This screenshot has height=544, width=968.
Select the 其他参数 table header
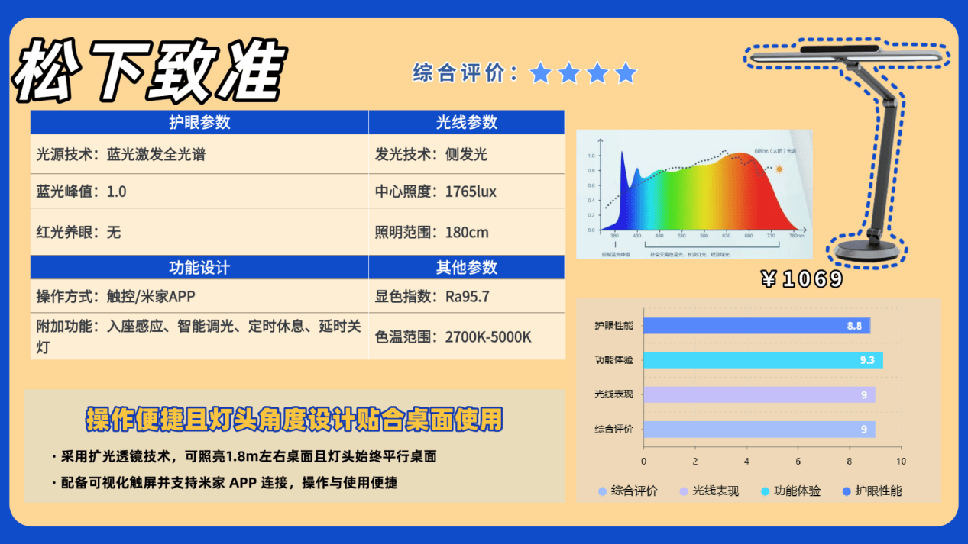pyautogui.click(x=466, y=268)
